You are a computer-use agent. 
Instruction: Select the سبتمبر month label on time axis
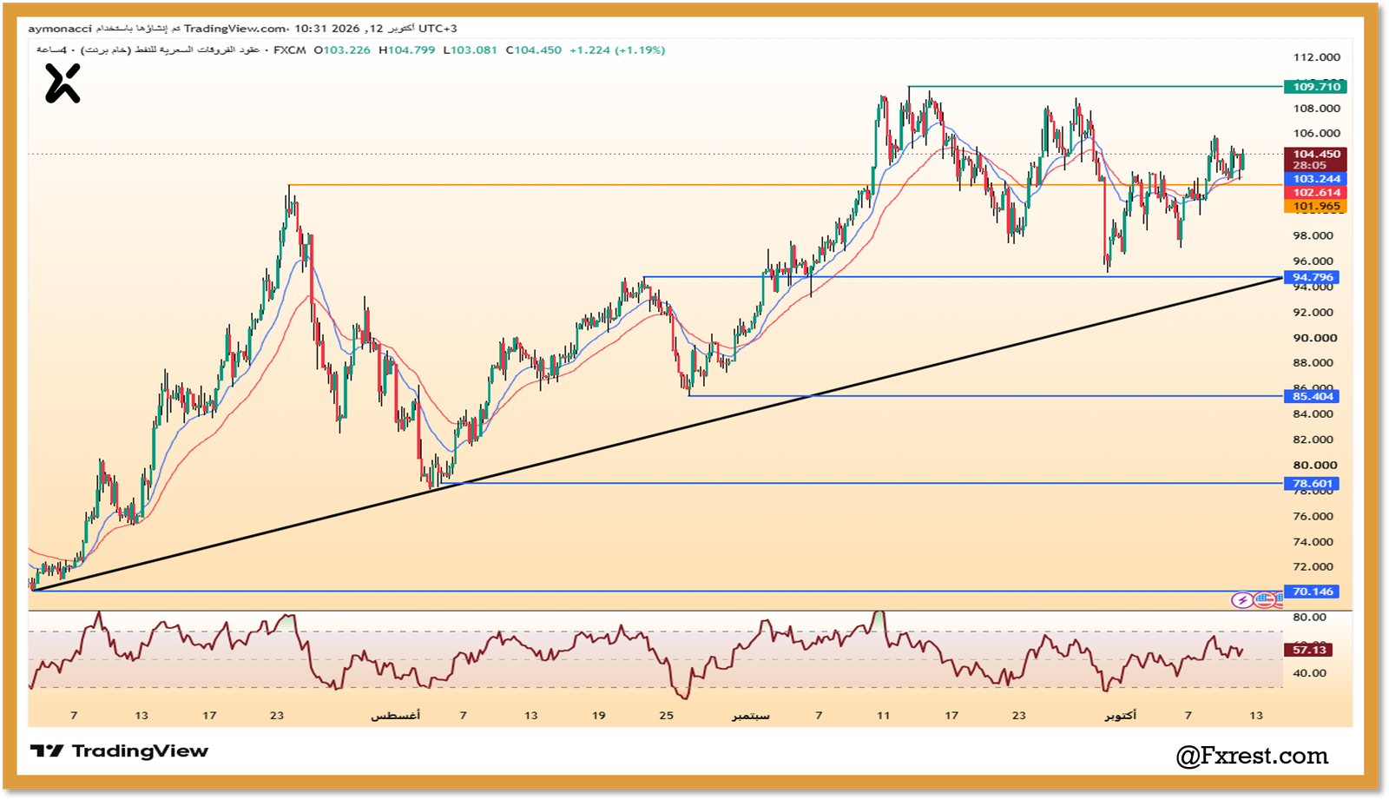[750, 716]
